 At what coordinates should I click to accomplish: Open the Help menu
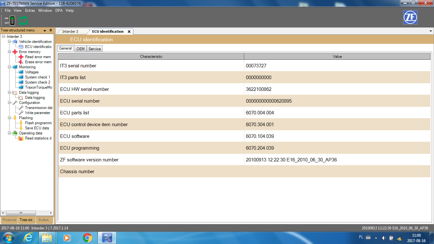pyautogui.click(x=70, y=10)
